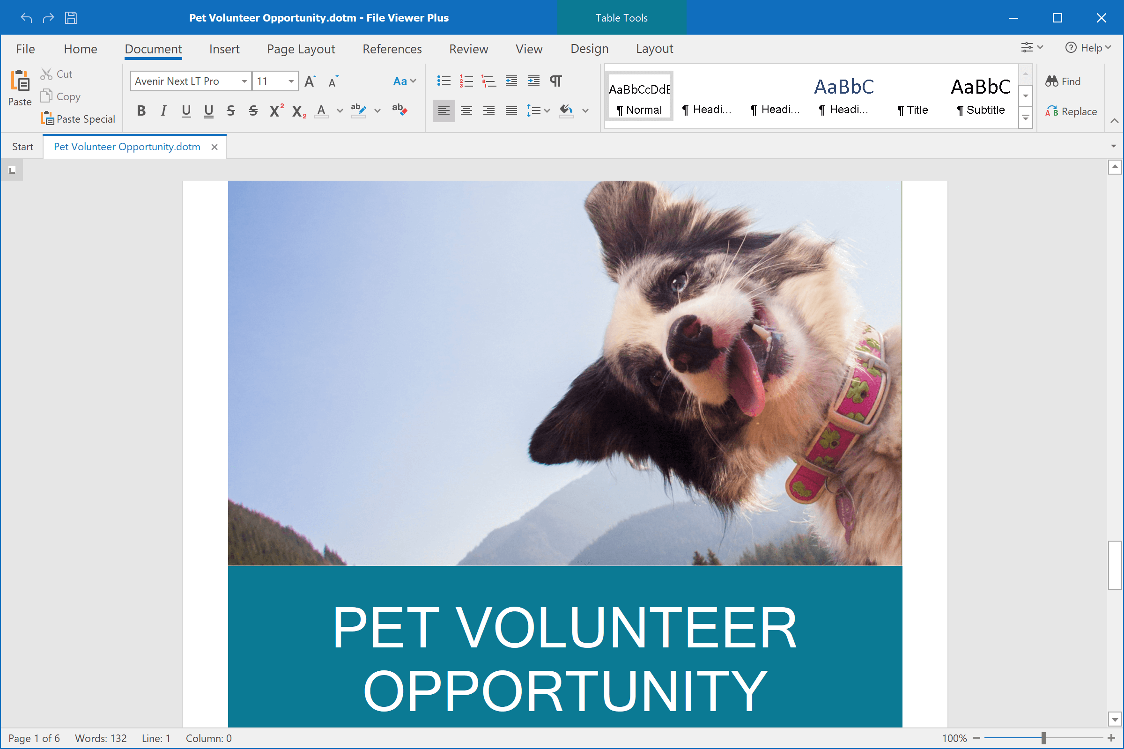Open the Design ribbon tab

coord(589,49)
